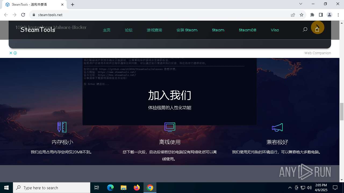Viewport: 344px width, 193px height.
Task: Open the Chrome three-dot menu
Action: (x=338, y=15)
